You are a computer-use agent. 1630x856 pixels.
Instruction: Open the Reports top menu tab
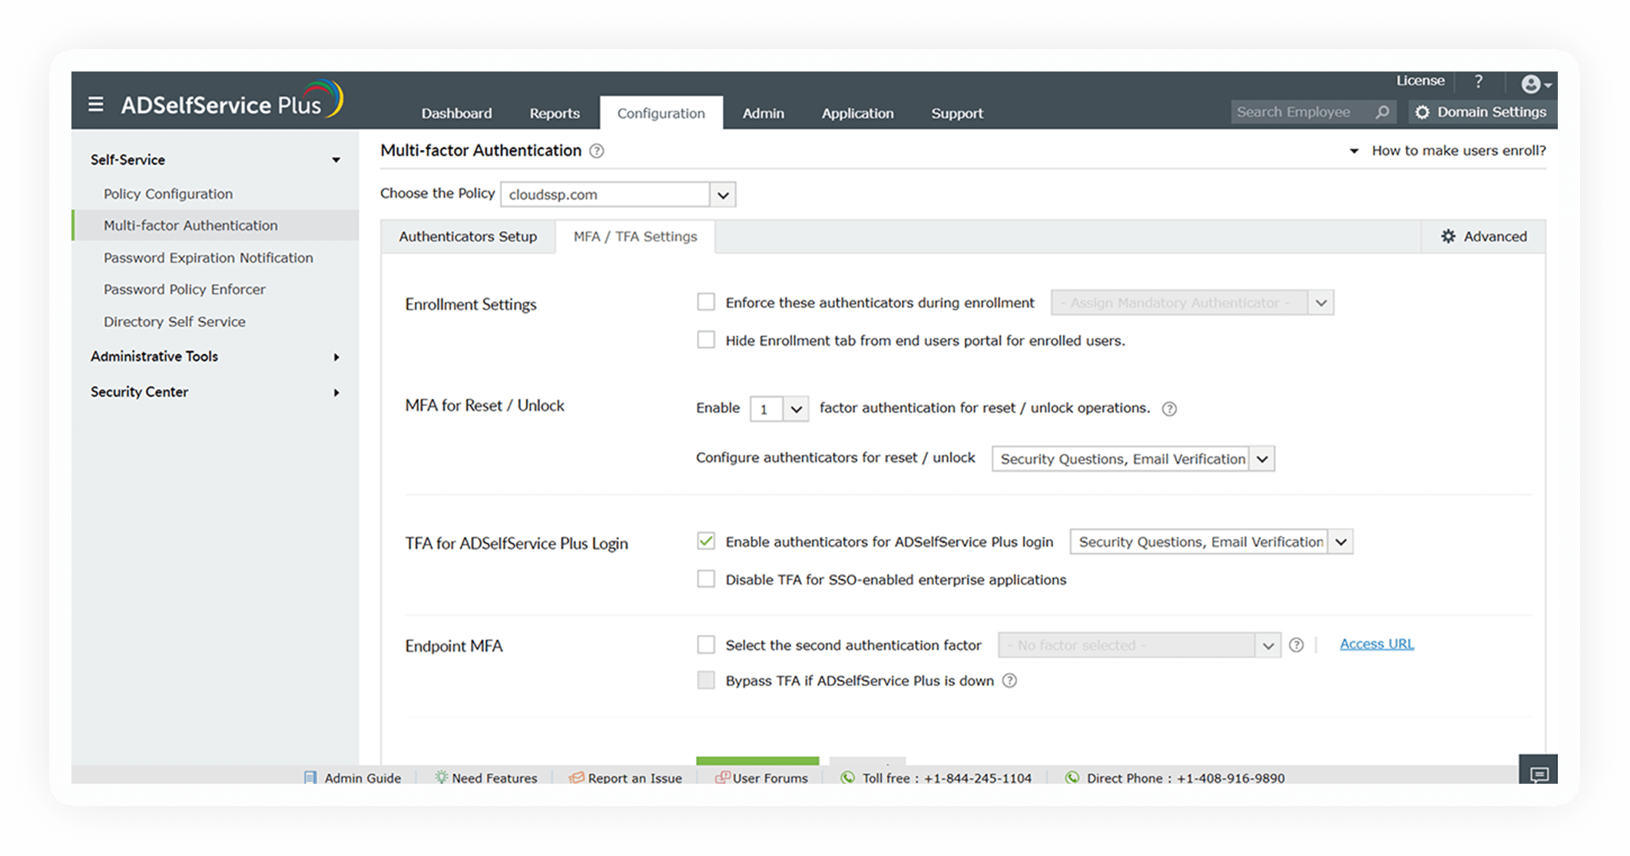coord(554,113)
